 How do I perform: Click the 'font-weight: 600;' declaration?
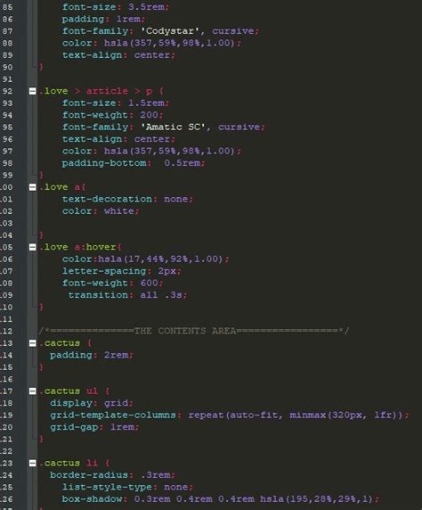tap(113, 283)
